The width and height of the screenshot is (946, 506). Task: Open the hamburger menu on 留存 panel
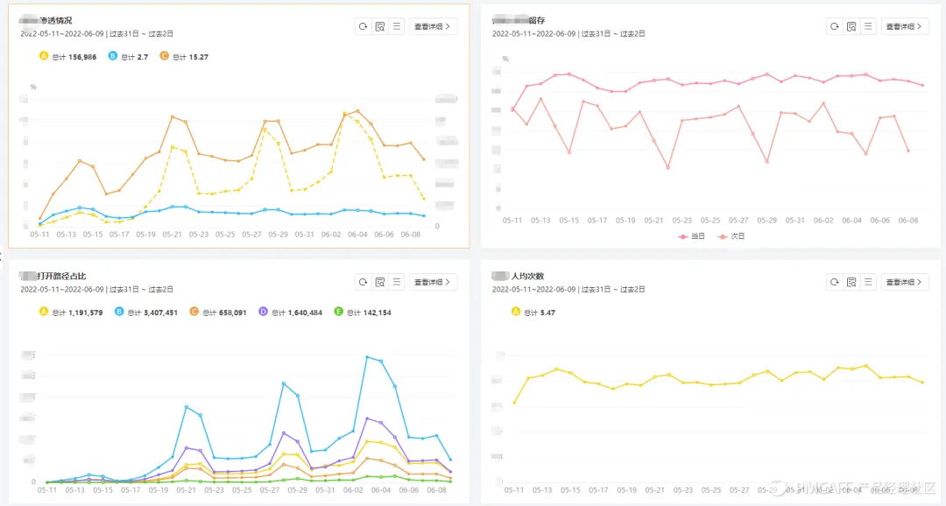pyautogui.click(x=866, y=26)
